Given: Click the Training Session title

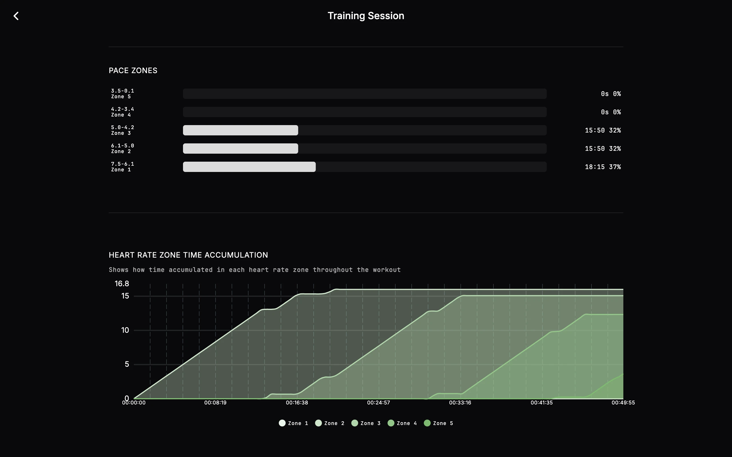Looking at the screenshot, I should tap(366, 16).
